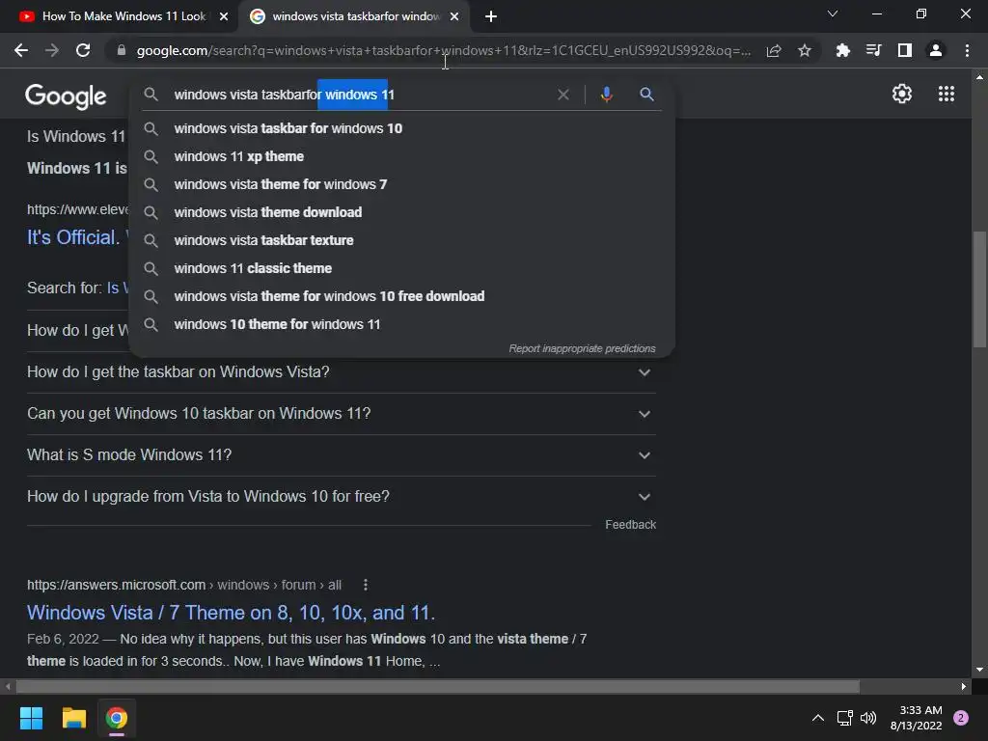This screenshot has width=988, height=741.
Task: Click the Chrome address bar URL
Action: [x=443, y=50]
